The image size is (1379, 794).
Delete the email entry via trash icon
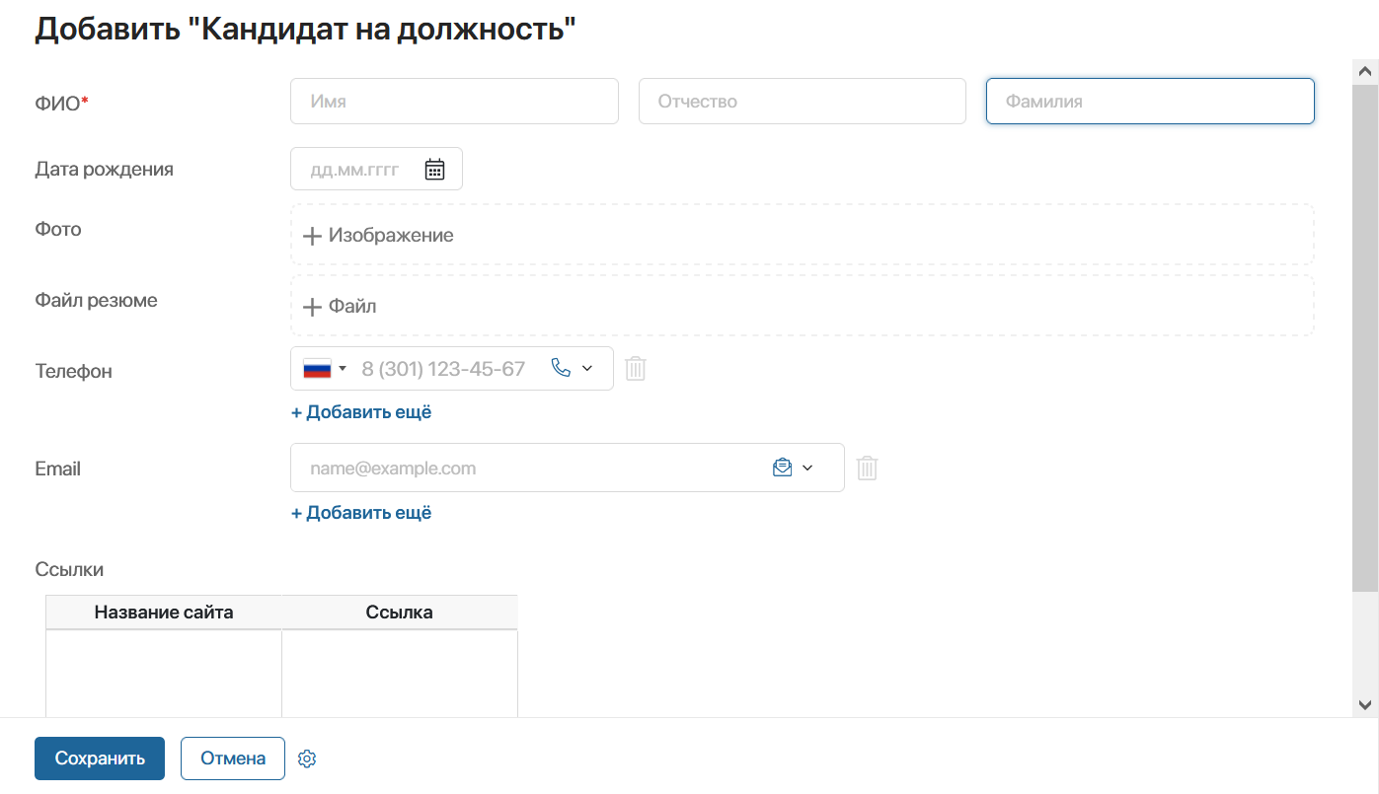point(867,467)
